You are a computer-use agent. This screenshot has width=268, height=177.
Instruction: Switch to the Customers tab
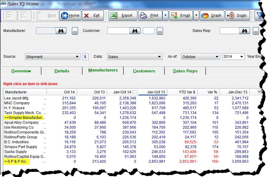[144, 71]
